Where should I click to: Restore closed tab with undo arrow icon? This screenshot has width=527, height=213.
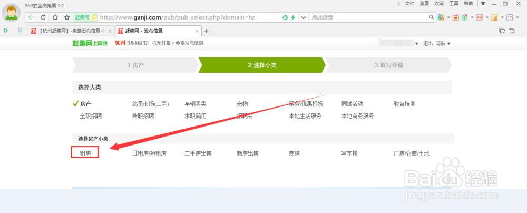pyautogui.click(x=512, y=31)
